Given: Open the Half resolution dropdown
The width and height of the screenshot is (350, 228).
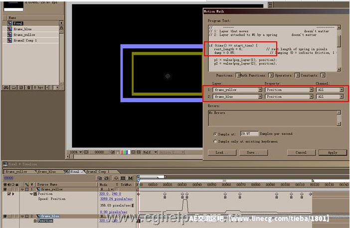Looking at the screenshot, I should pos(150,152).
